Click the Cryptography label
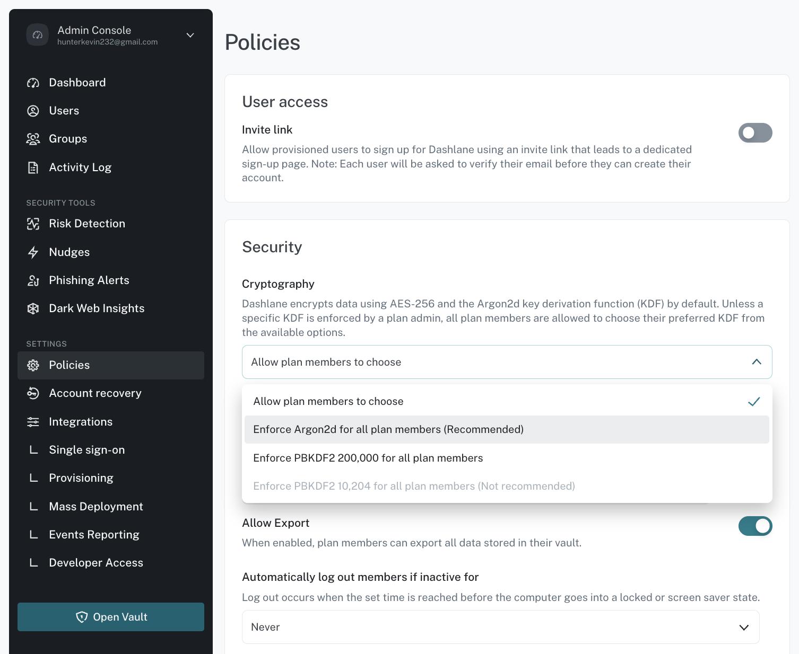 (x=278, y=284)
